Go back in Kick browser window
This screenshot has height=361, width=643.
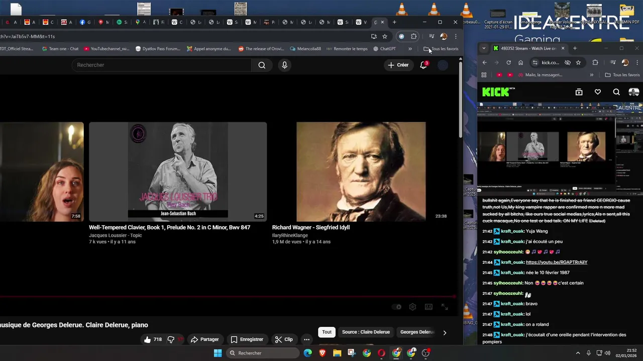tap(485, 63)
